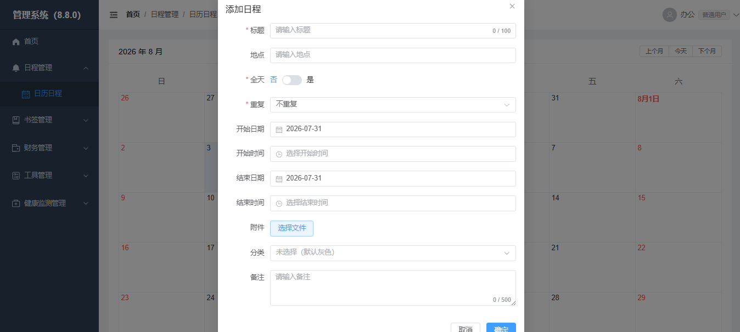This screenshot has width=740, height=332.
Task: Click the clock icon in the 开始时间 field
Action: pos(279,154)
